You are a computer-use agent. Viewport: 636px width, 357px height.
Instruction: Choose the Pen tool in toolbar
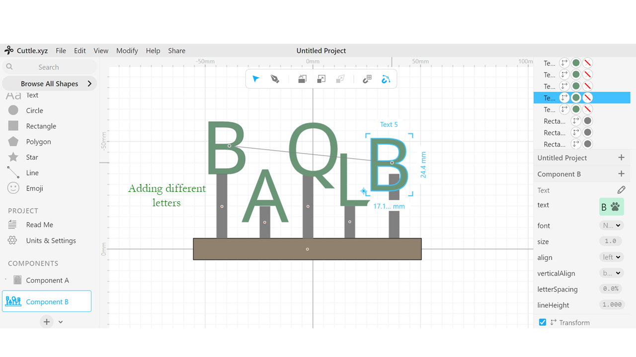(x=275, y=79)
